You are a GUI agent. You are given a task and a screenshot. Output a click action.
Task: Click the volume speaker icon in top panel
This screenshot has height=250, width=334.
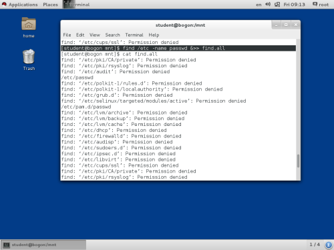[x=268, y=4]
